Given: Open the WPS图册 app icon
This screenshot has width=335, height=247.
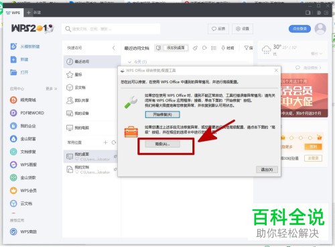Looking at the screenshot, I should [13, 164].
